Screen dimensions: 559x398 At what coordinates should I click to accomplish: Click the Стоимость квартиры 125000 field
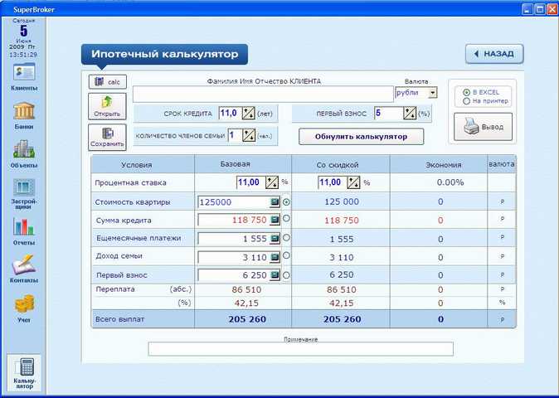(234, 202)
